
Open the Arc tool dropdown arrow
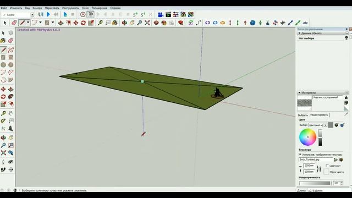[40, 23]
